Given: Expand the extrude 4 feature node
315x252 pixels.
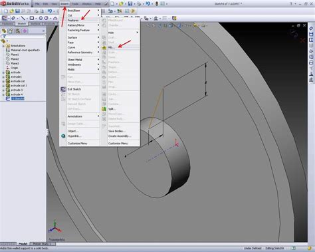Looking at the screenshot, I should pos(3,94).
